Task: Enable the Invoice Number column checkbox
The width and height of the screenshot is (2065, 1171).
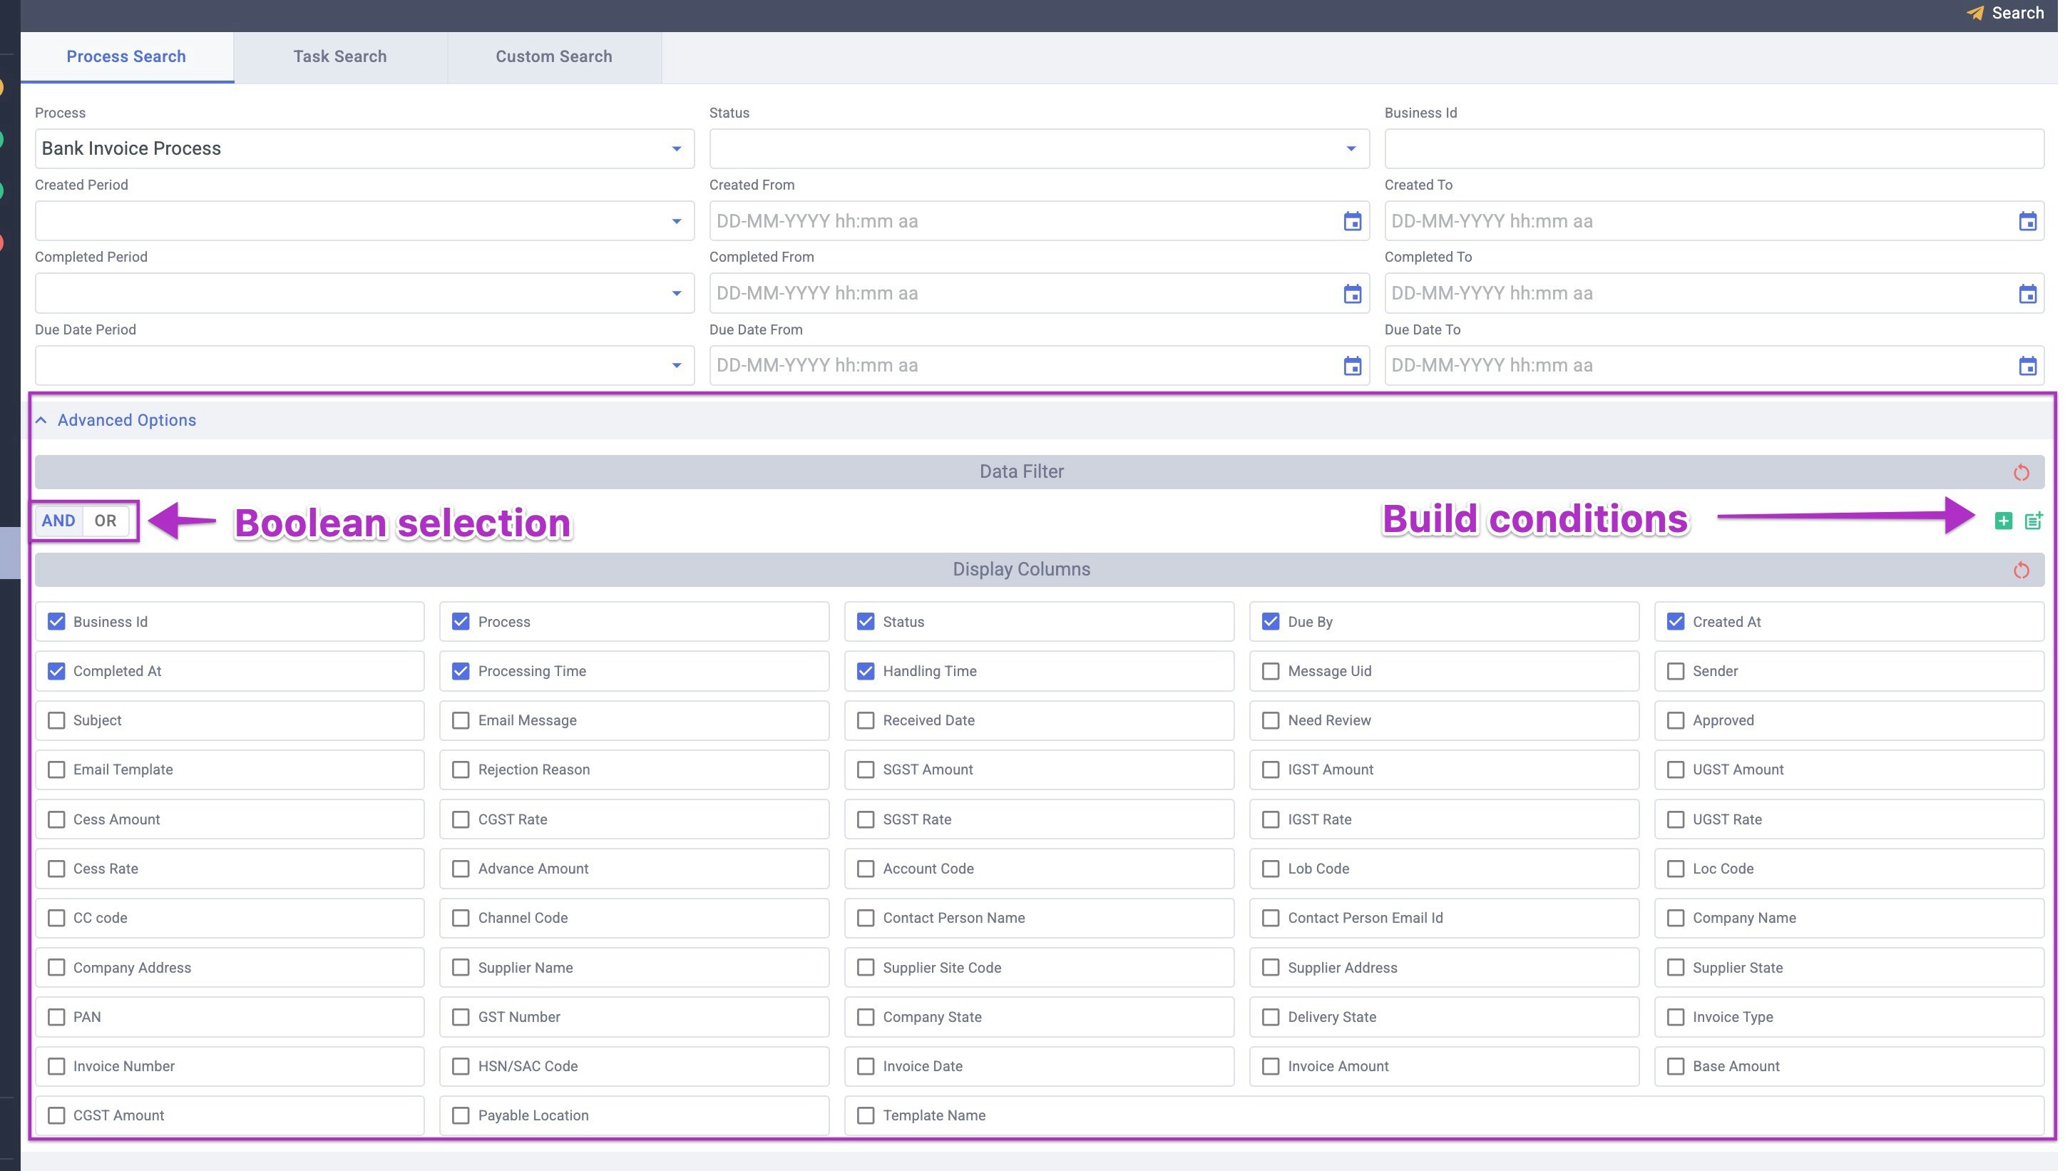Action: point(56,1065)
